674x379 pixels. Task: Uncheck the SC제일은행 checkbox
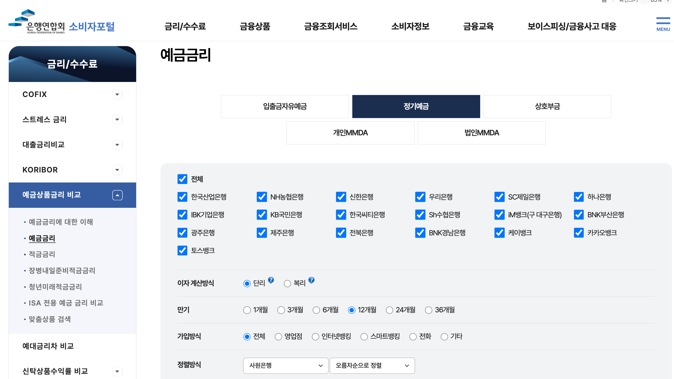coord(499,197)
